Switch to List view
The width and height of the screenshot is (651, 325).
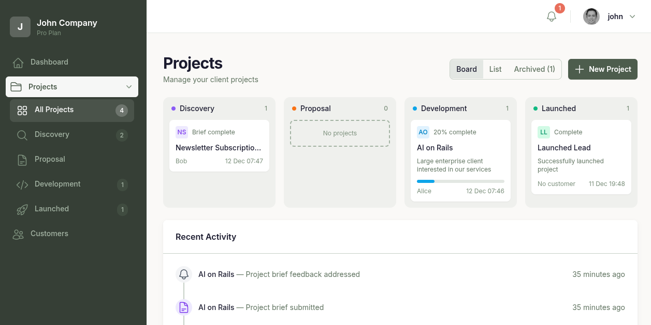click(496, 69)
